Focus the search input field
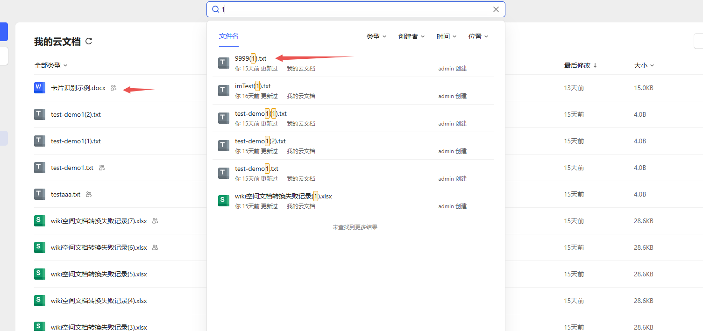 [x=355, y=9]
